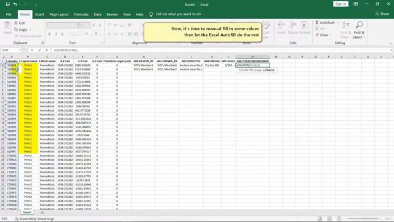Click the Sign in button
The image size is (394, 222).
coord(340,4)
